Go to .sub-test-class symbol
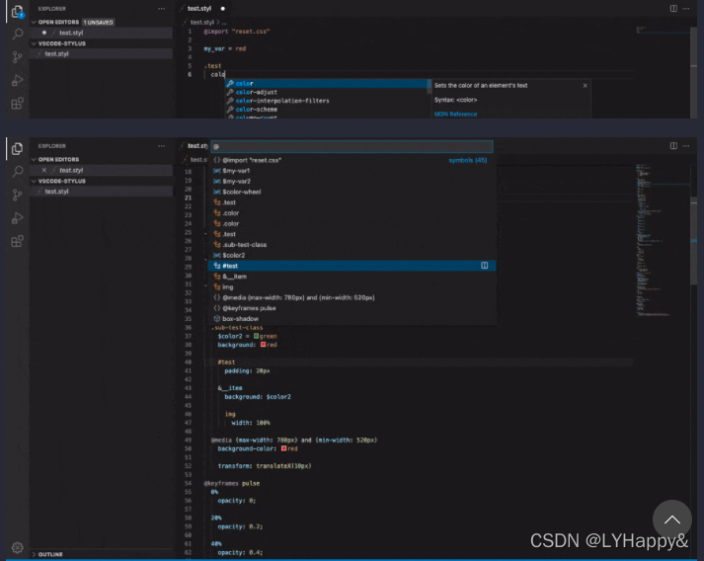The height and width of the screenshot is (561, 704). (x=352, y=245)
